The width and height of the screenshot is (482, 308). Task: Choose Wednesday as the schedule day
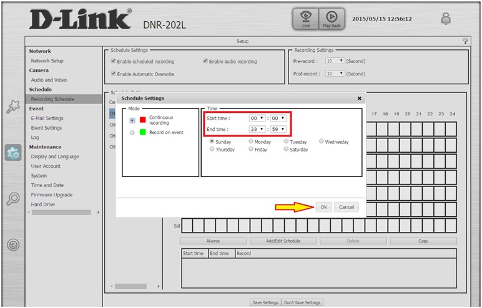(x=322, y=142)
